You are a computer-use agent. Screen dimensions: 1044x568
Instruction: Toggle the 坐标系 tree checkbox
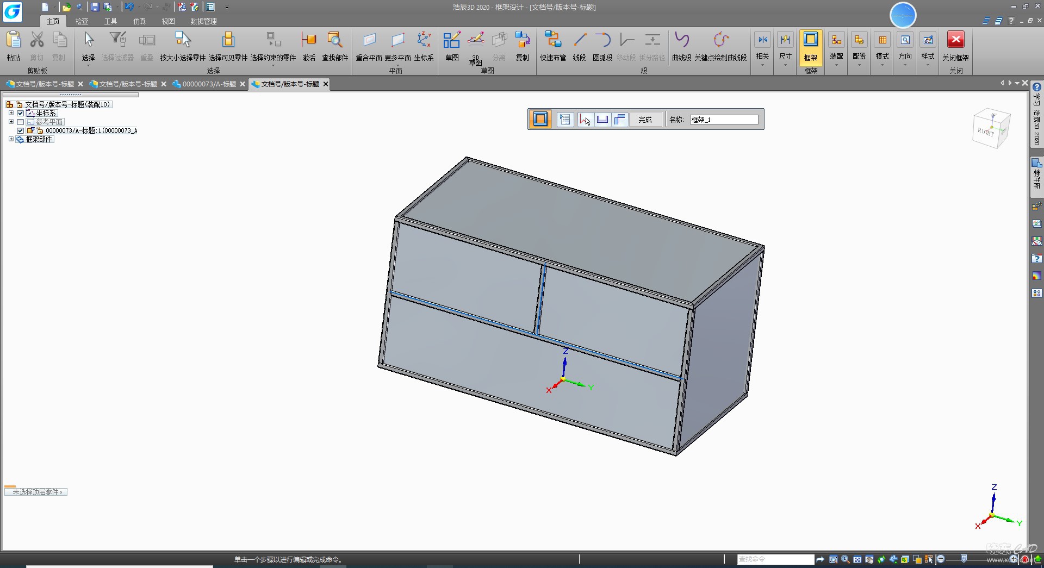[20, 113]
